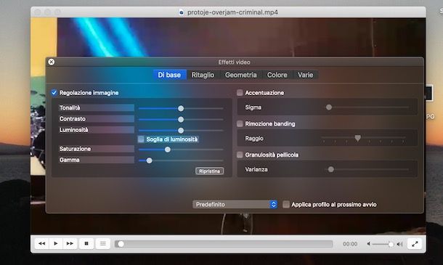Click the play button

pyautogui.click(x=56, y=243)
